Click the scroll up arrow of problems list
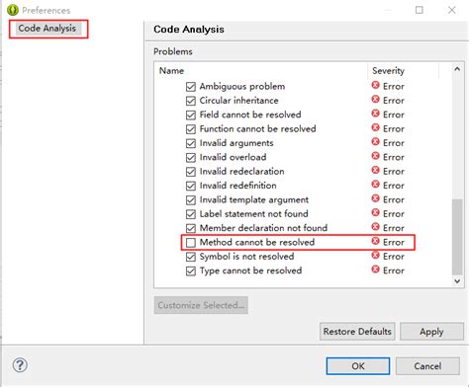The width and height of the screenshot is (469, 387). pyautogui.click(x=457, y=69)
